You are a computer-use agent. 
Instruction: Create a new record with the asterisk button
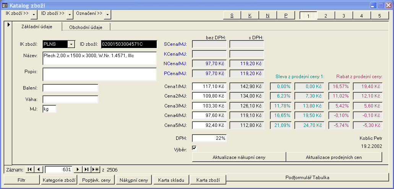point(96,170)
